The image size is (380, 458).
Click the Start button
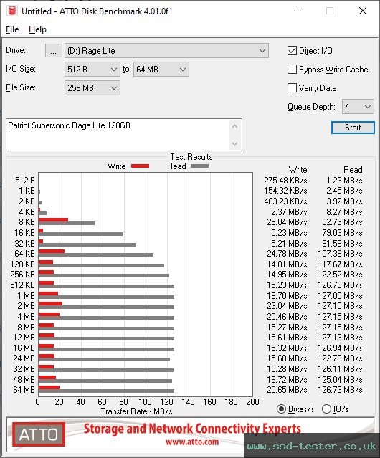tap(353, 128)
